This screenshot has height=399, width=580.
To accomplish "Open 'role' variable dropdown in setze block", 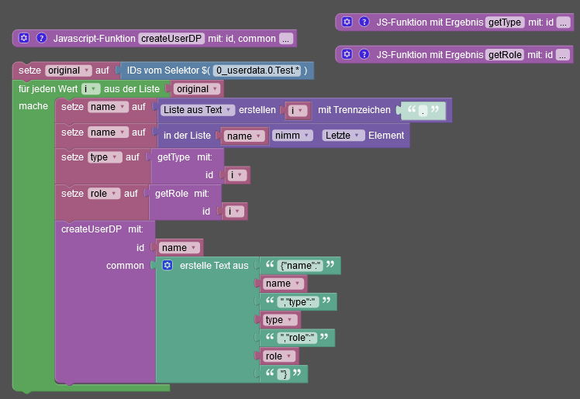I will (x=104, y=193).
